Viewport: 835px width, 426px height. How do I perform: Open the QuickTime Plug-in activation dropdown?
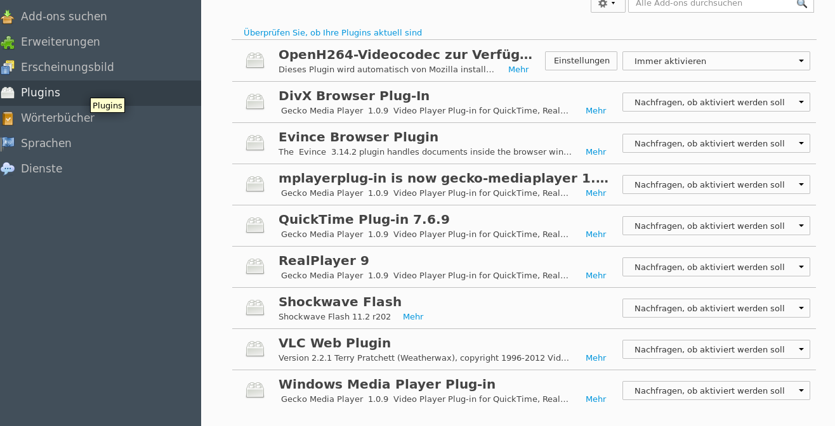[716, 226]
